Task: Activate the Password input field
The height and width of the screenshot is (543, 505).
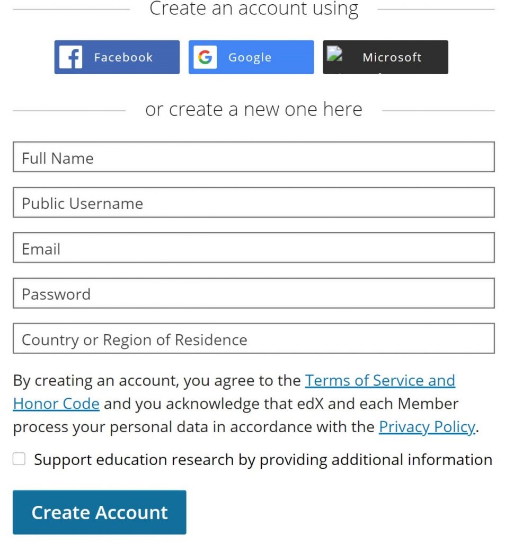Action: (254, 293)
